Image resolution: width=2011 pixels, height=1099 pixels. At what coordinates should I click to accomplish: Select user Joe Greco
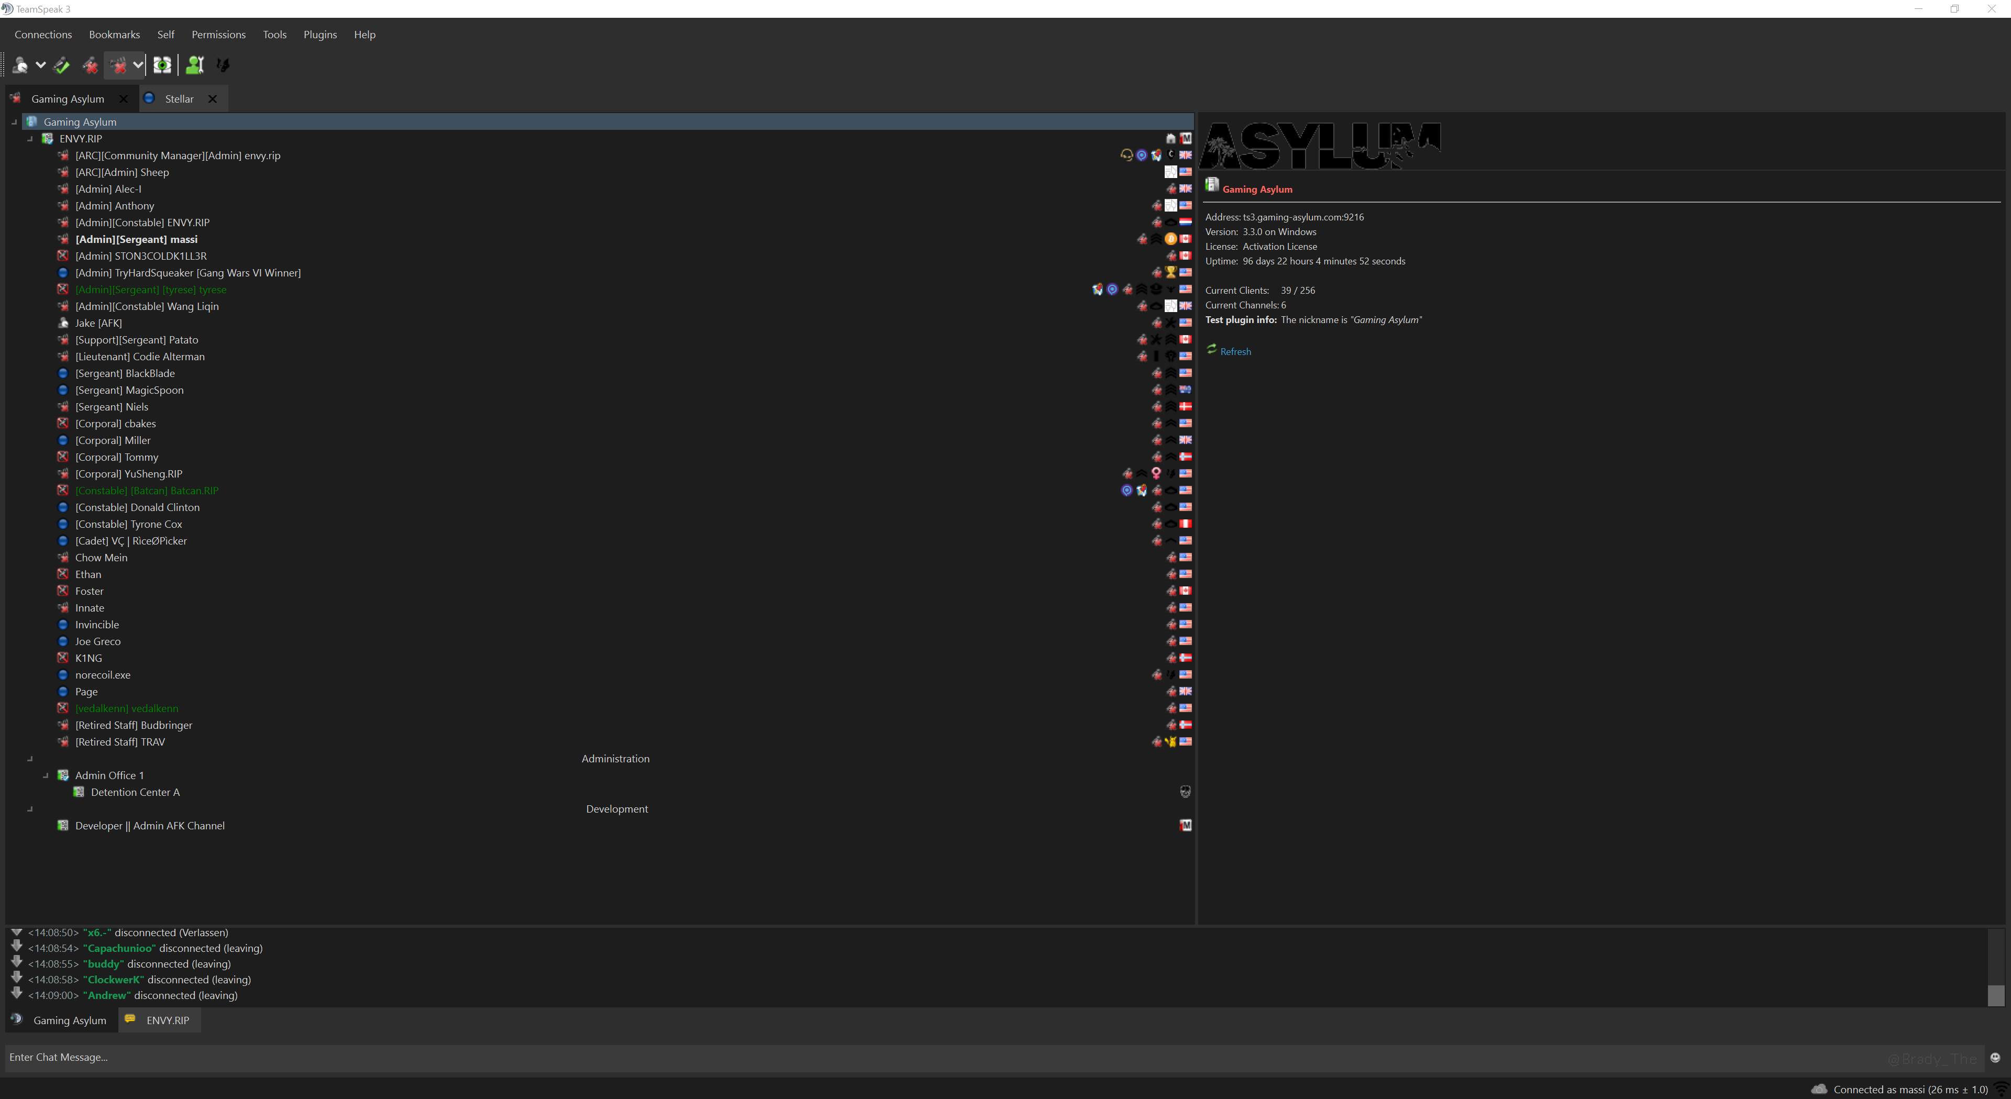coord(97,641)
